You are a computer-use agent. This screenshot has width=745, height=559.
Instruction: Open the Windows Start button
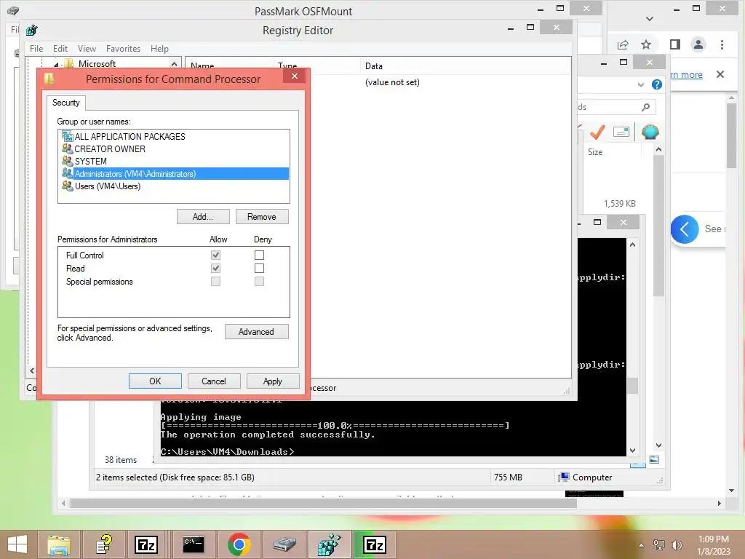coord(17,544)
